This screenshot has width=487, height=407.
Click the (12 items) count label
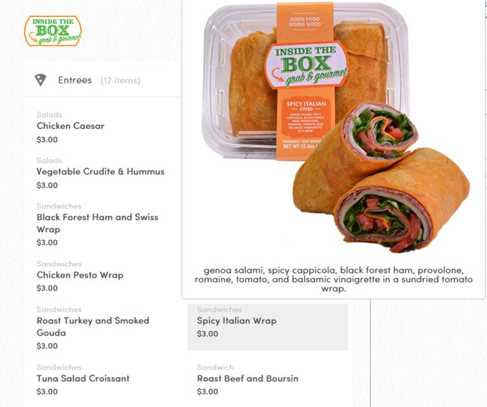[x=121, y=81]
